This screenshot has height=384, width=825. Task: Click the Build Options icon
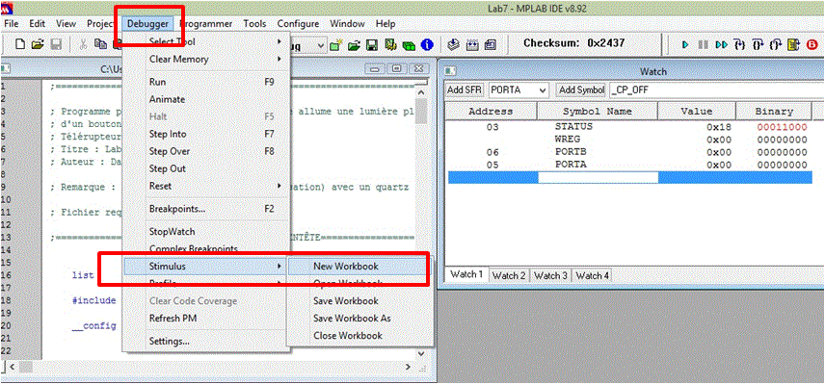point(390,45)
